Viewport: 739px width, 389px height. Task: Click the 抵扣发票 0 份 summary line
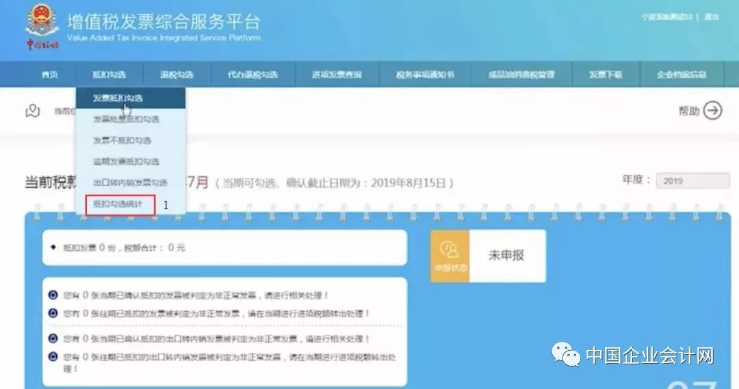[125, 247]
